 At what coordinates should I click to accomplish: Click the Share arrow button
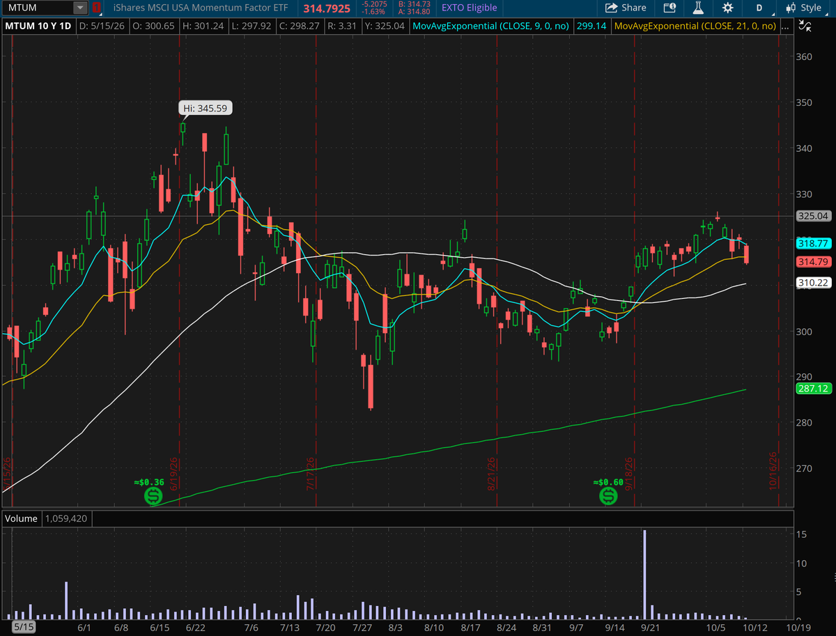(x=626, y=8)
